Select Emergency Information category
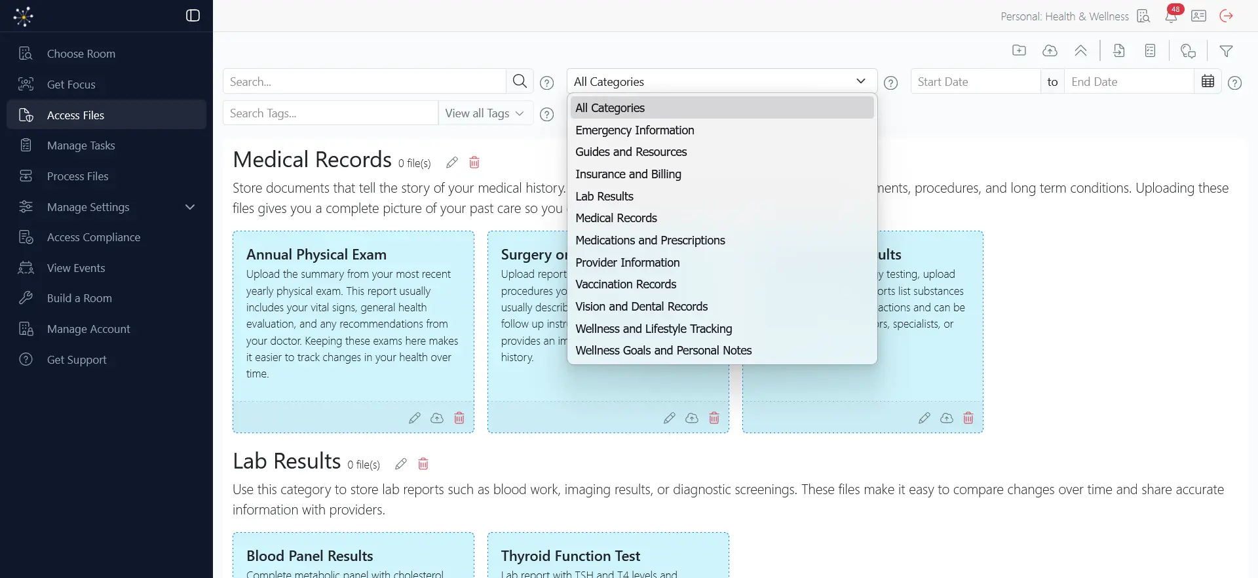Screen dimensions: 1258x578 pyautogui.click(x=722, y=130)
